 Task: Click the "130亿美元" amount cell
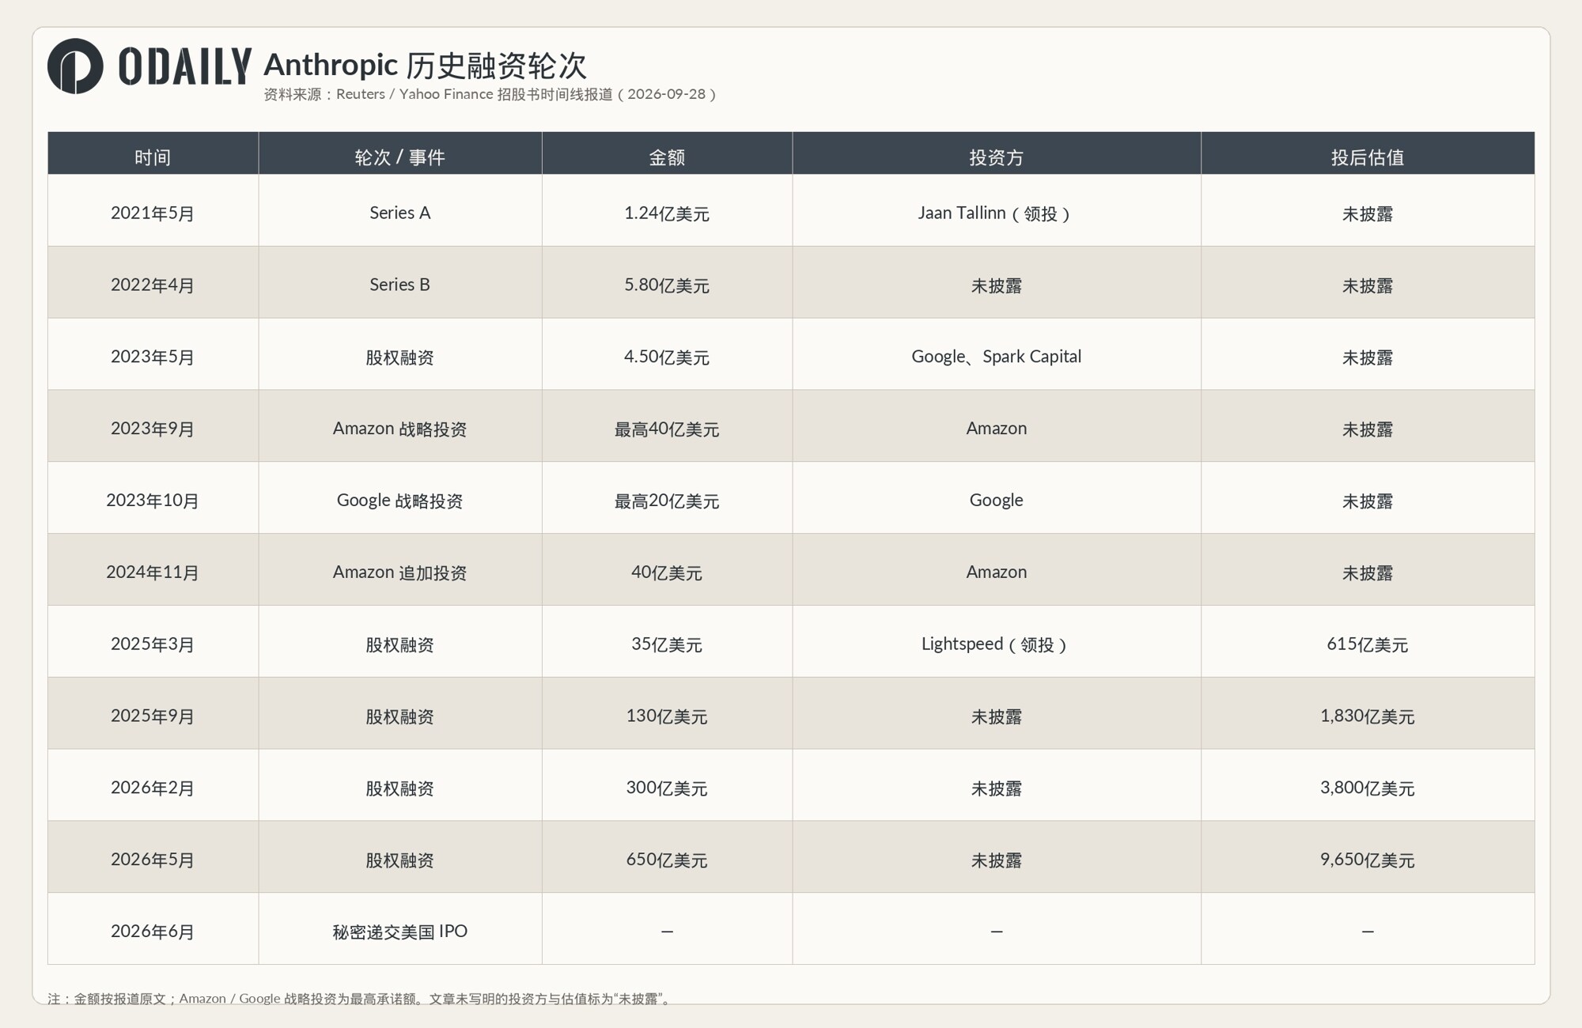(x=667, y=713)
